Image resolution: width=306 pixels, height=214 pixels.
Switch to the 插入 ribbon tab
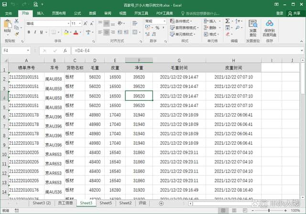[41, 13]
